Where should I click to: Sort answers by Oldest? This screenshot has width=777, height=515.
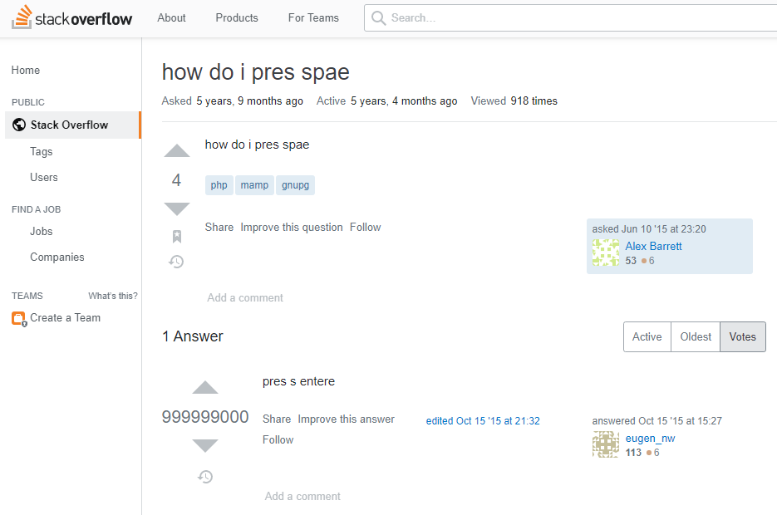696,336
